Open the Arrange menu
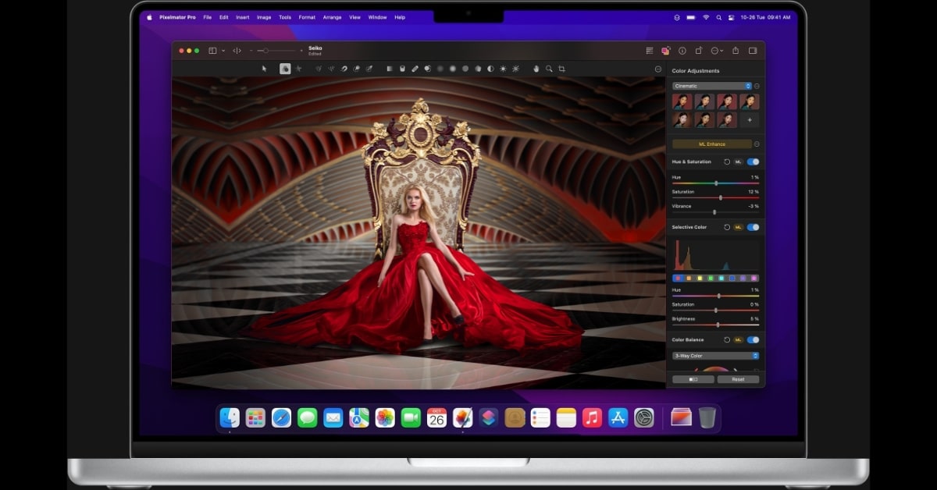Viewport: 937px width, 490px height. point(332,17)
